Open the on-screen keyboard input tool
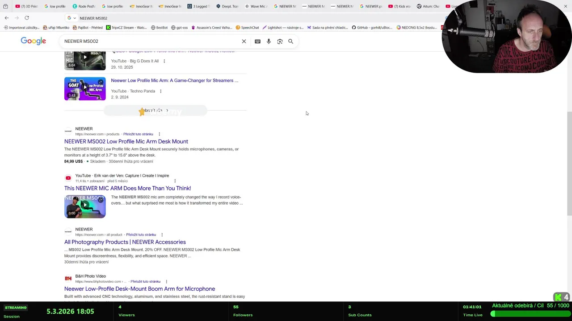 (257, 41)
